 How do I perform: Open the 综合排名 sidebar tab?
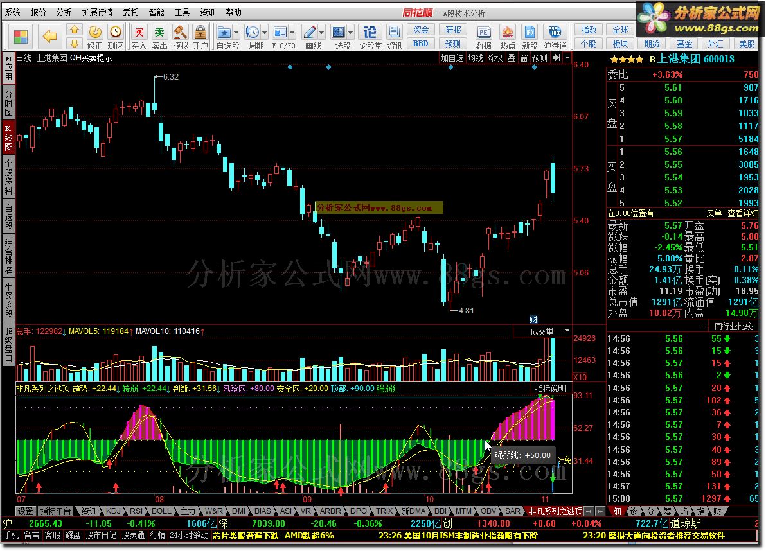tap(8, 257)
